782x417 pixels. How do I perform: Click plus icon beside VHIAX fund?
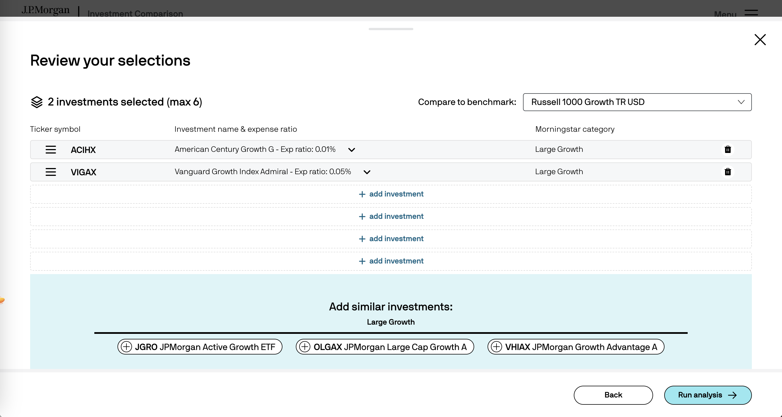click(496, 347)
